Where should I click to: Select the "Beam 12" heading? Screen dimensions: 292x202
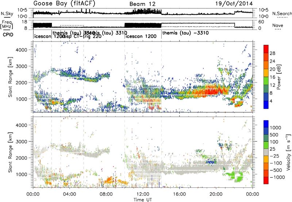[142, 4]
